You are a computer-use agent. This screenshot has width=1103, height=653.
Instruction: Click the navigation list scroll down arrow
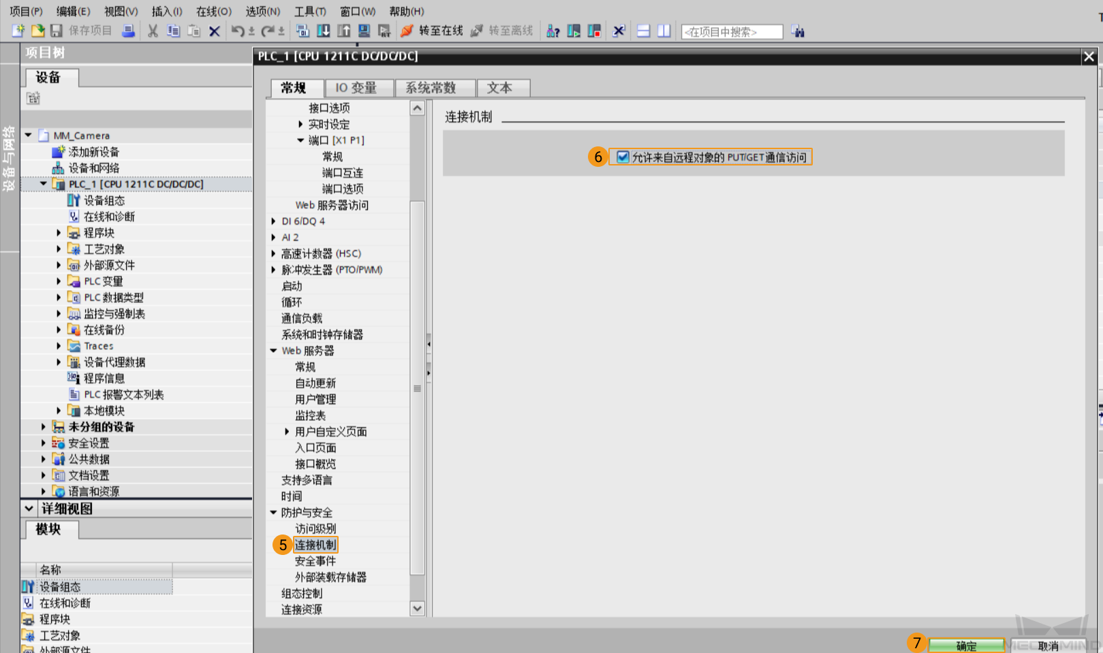click(x=417, y=609)
